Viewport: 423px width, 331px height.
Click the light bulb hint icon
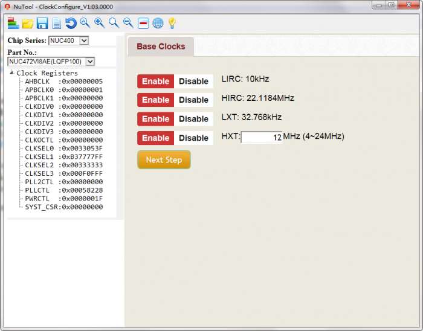pyautogui.click(x=172, y=23)
